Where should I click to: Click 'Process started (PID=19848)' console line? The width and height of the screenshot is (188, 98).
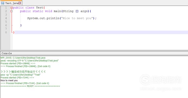[18, 63]
